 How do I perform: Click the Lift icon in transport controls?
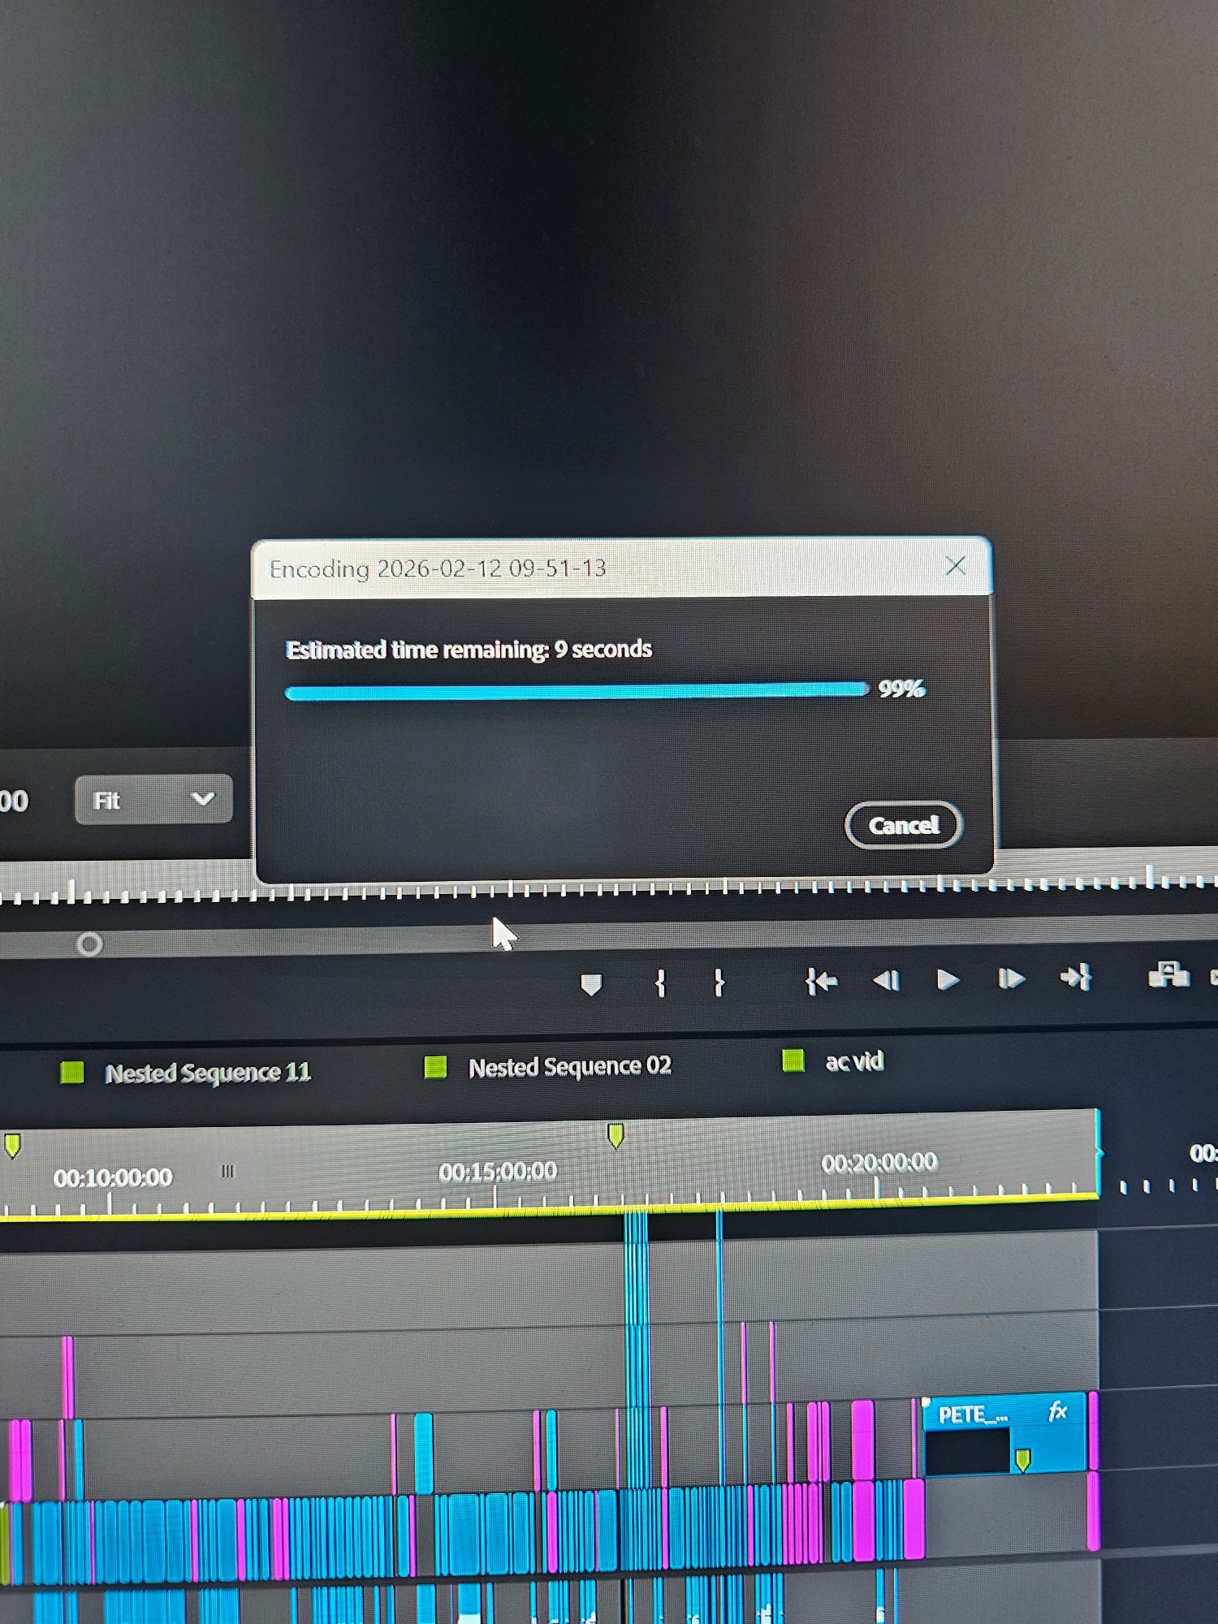(1168, 974)
